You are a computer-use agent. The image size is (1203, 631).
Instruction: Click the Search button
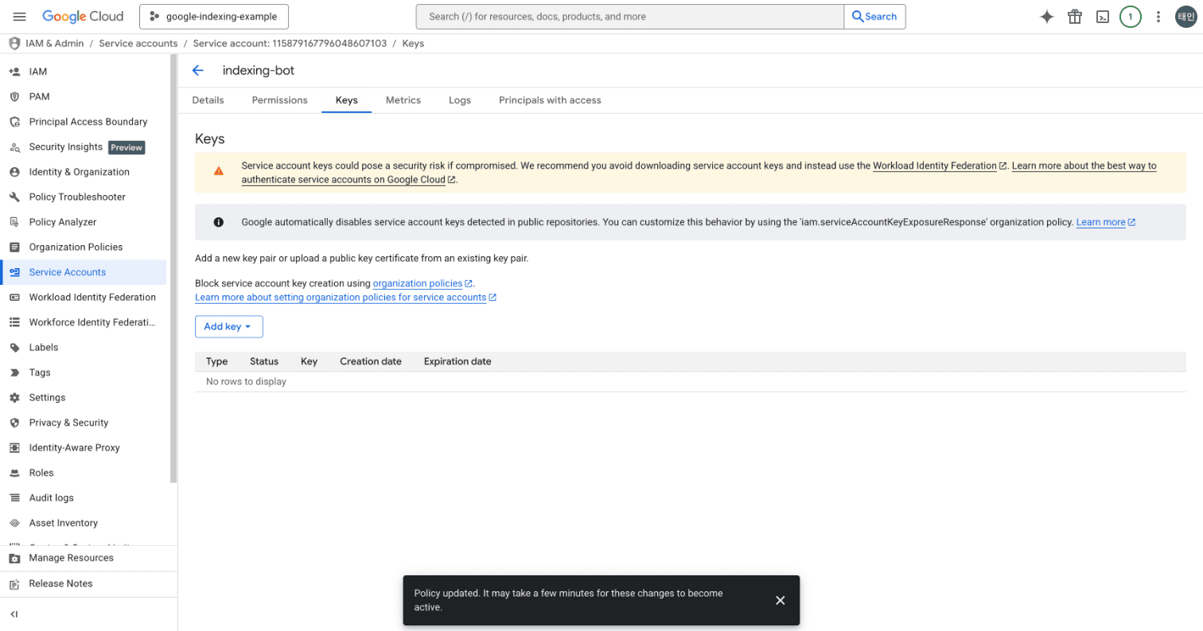874,17
